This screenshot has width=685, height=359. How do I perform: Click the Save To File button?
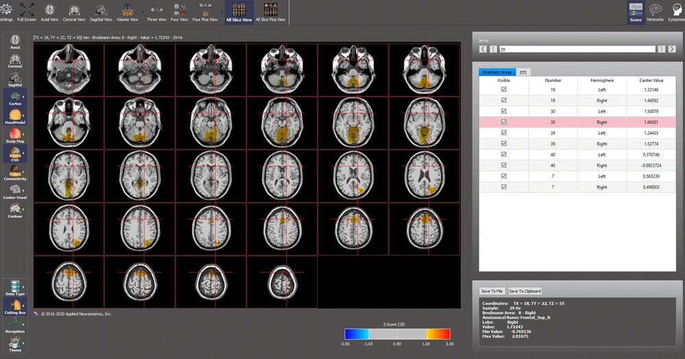pyautogui.click(x=492, y=291)
